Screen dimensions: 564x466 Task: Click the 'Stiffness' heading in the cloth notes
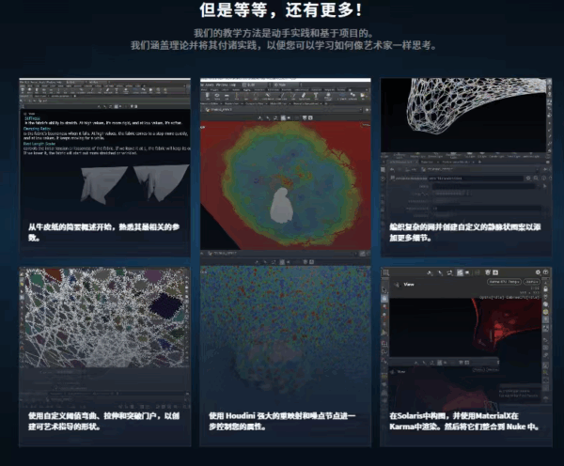pyautogui.click(x=32, y=118)
